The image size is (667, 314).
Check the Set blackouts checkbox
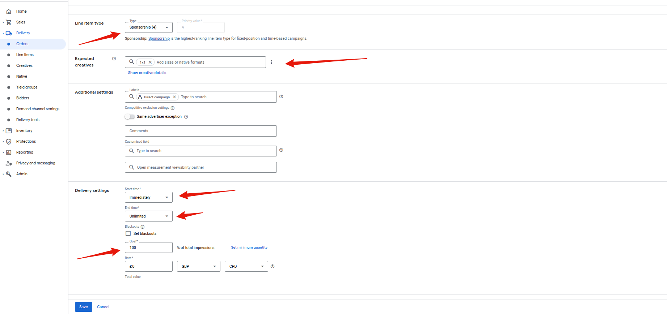tap(128, 233)
